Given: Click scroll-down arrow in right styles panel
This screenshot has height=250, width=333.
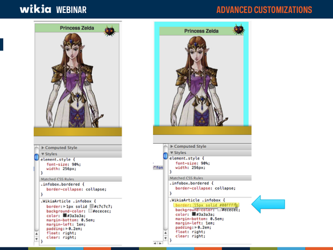Looking at the screenshot, I should (165, 238).
